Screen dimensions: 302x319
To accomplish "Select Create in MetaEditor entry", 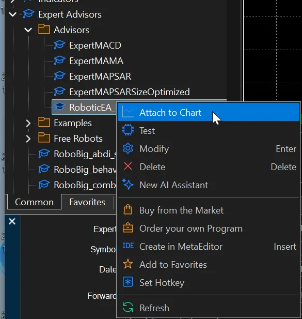I will coord(209,247).
